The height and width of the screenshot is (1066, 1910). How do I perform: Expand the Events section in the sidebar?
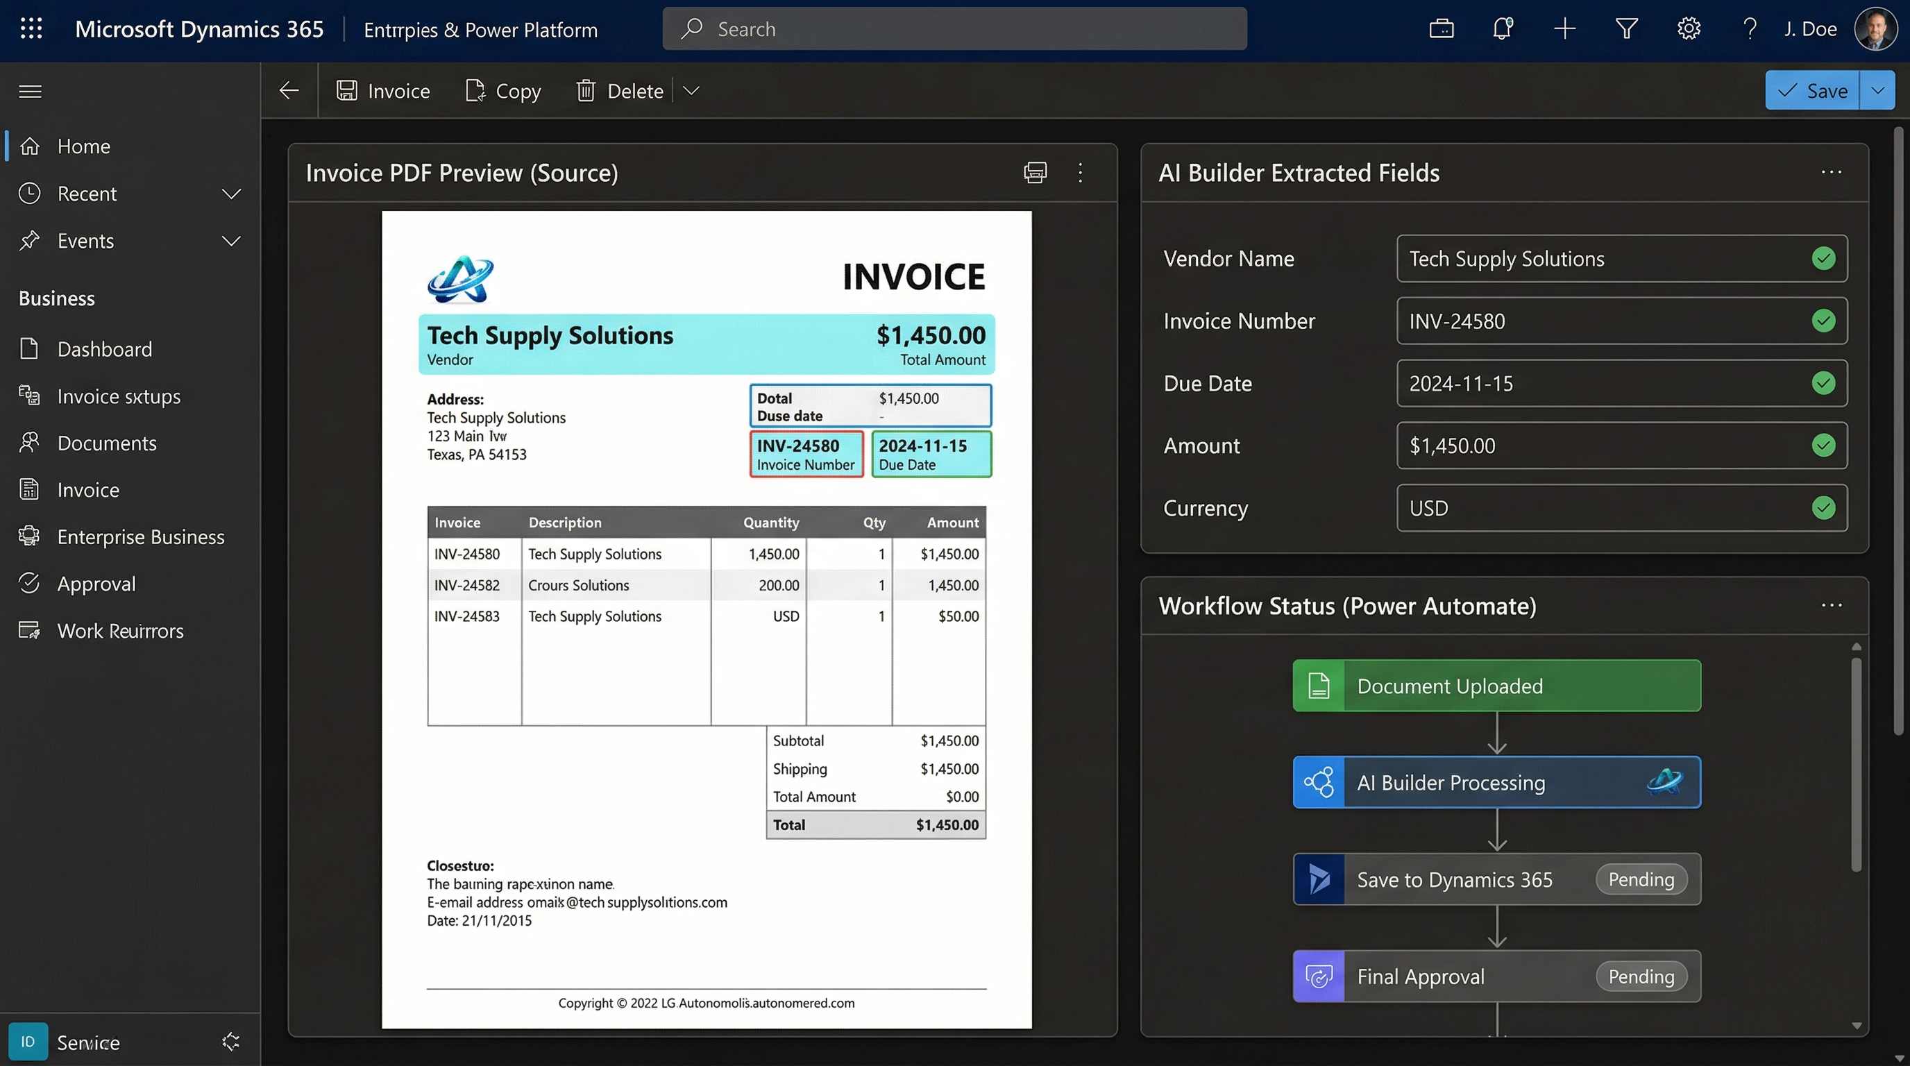(x=230, y=240)
